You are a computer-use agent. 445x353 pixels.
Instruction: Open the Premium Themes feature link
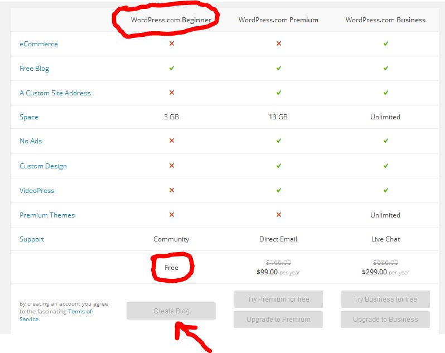coord(47,215)
